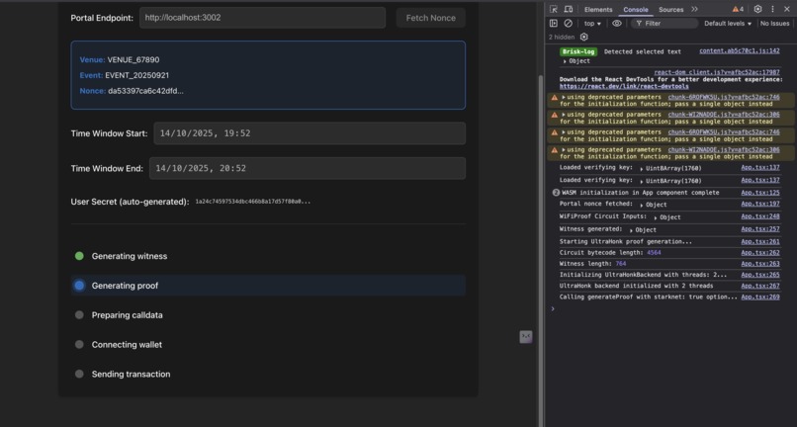
Task: Open the top JavaScript context dropdown
Action: pyautogui.click(x=592, y=24)
